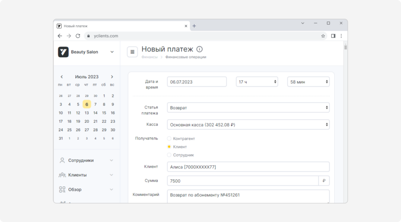
Task: Select July 6 in the calendar
Action: click(87, 105)
